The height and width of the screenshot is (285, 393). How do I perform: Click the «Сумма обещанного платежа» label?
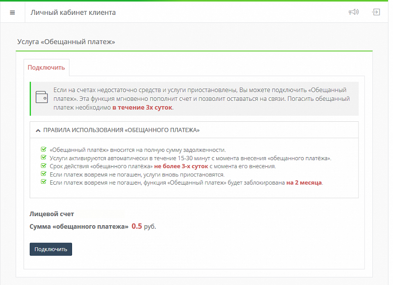pos(79,227)
